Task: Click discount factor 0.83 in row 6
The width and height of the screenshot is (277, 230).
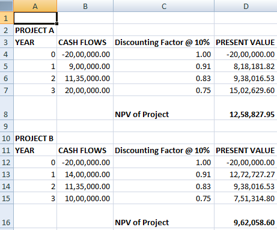Action: [x=163, y=78]
